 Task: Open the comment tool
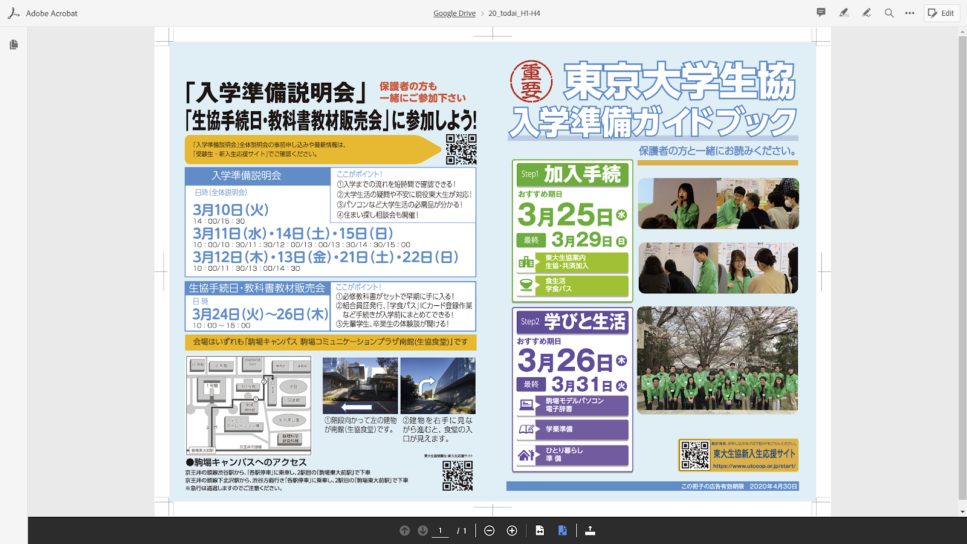[821, 13]
